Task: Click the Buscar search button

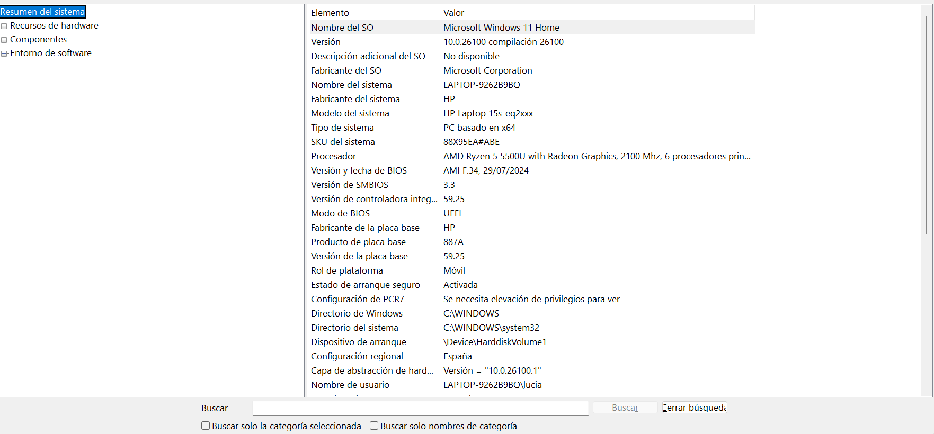Action: 625,408
